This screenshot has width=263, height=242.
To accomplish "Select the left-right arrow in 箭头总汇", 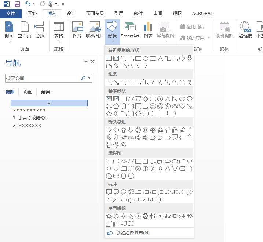I will 138,130.
